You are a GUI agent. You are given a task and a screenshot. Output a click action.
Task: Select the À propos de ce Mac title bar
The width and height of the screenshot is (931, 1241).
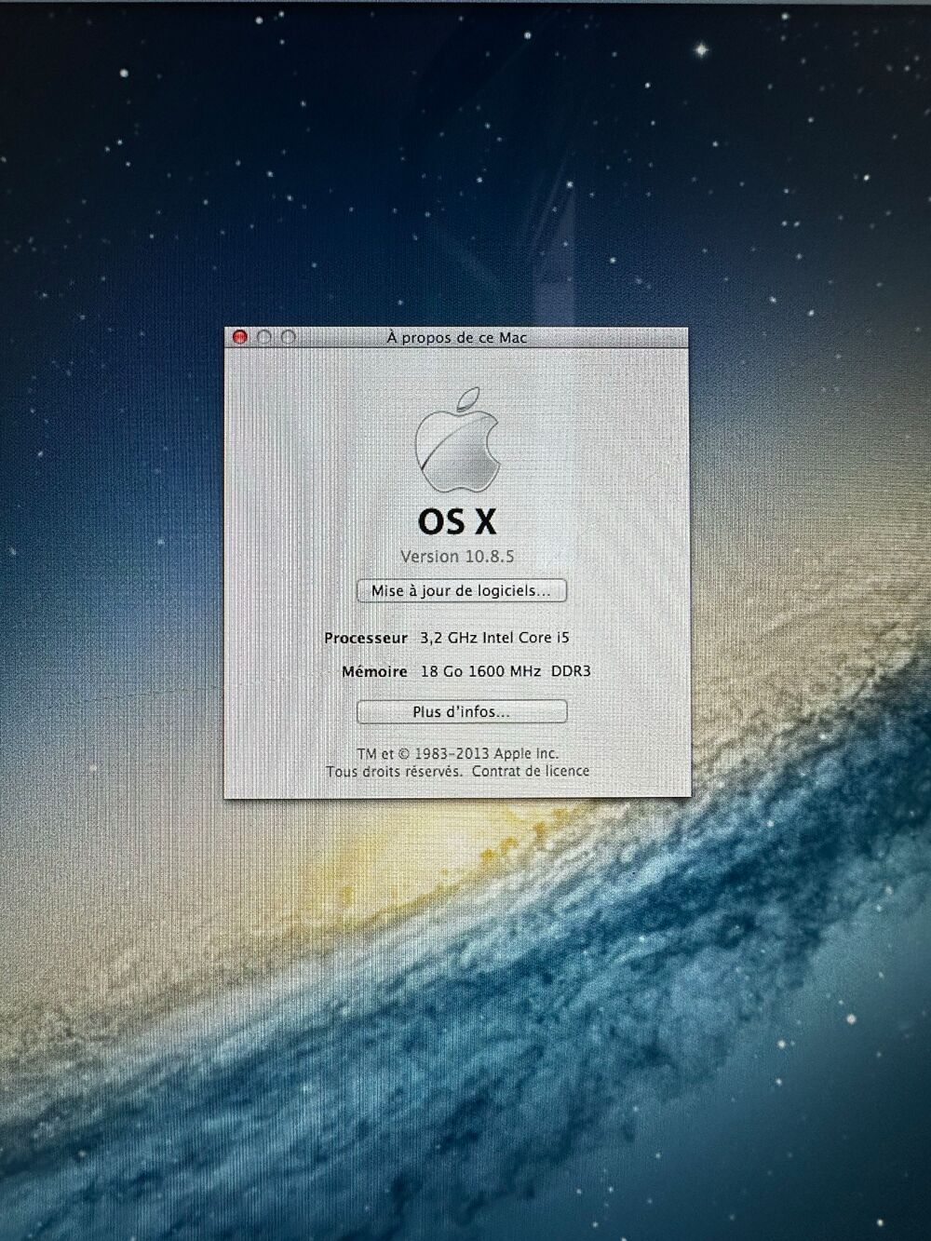coord(457,337)
